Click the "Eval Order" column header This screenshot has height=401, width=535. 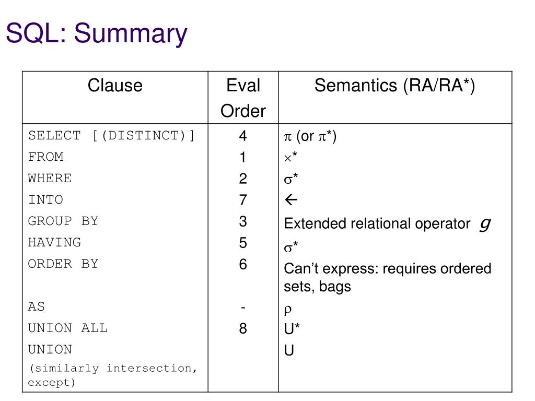[243, 98]
